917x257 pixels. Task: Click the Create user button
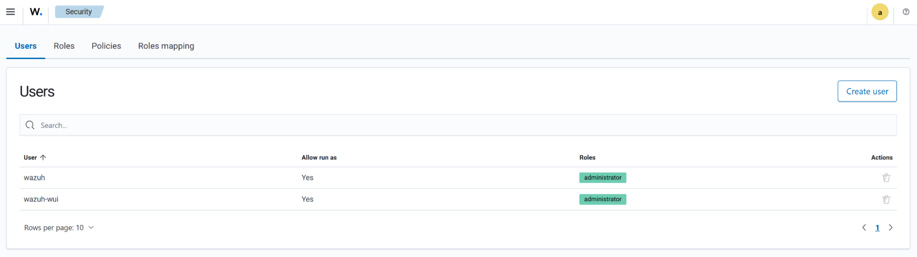(867, 91)
